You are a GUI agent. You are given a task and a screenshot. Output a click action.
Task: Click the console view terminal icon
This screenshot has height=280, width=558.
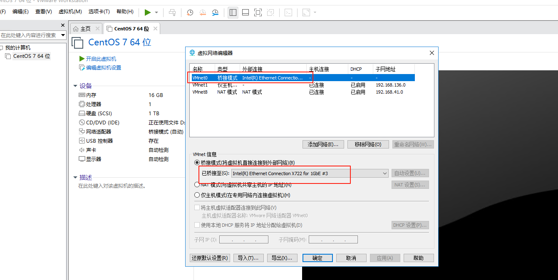(288, 12)
